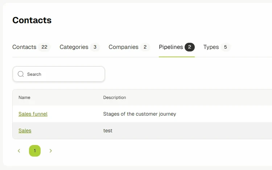Open the Sales pipeline link
This screenshot has width=272, height=170.
(25, 130)
